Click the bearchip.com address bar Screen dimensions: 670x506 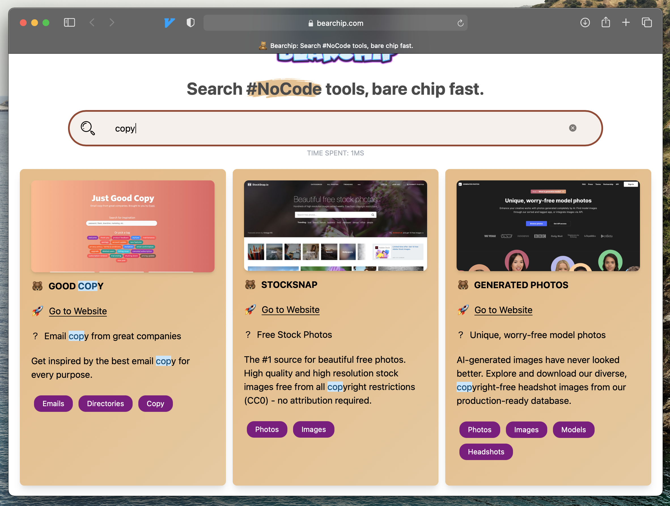[x=335, y=23]
